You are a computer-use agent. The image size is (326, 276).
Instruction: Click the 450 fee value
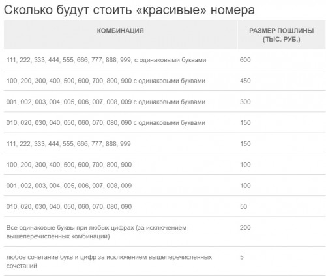[245, 81]
